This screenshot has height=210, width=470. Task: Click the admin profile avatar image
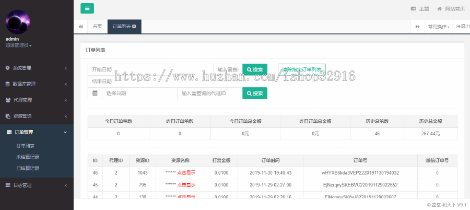(17, 21)
